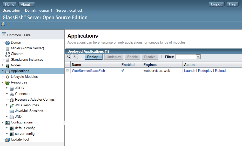242x146 pixels.
Task: Collapse the Resources tree node
Action: [3, 82]
